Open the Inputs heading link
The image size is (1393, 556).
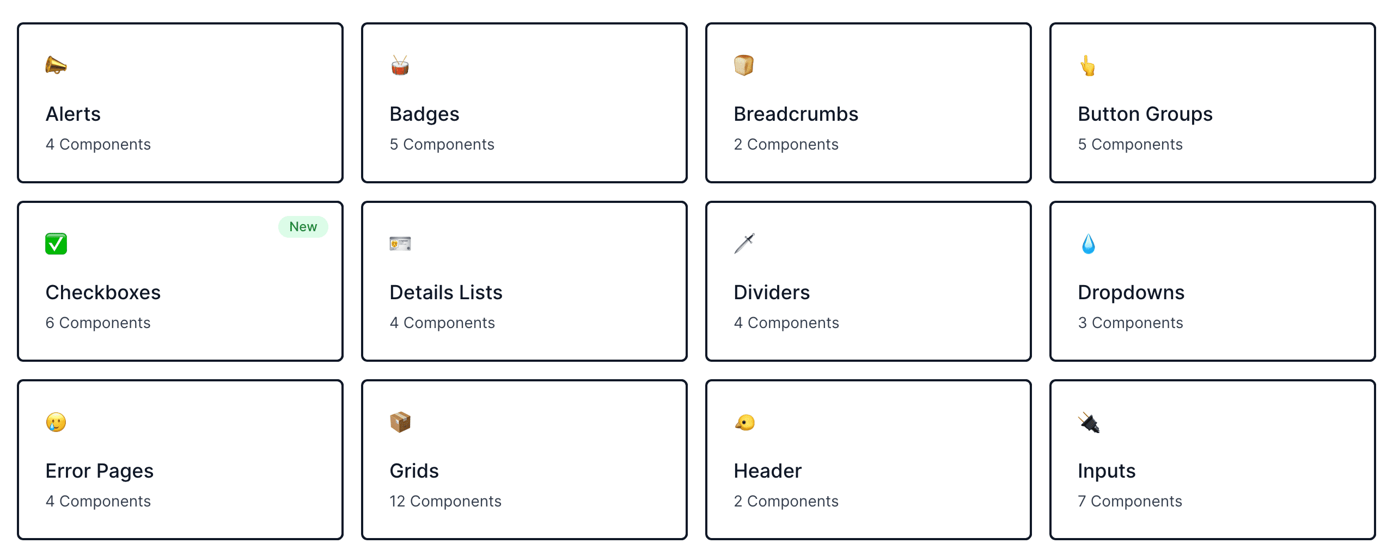pyautogui.click(x=1106, y=471)
